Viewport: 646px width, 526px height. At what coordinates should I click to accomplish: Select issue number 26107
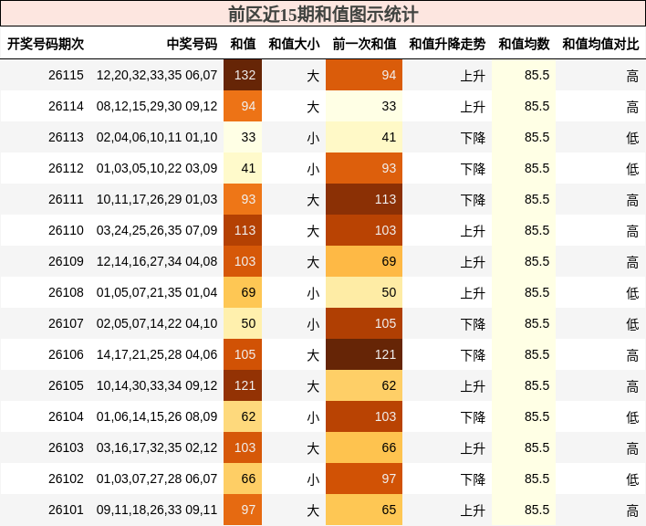tap(66, 323)
